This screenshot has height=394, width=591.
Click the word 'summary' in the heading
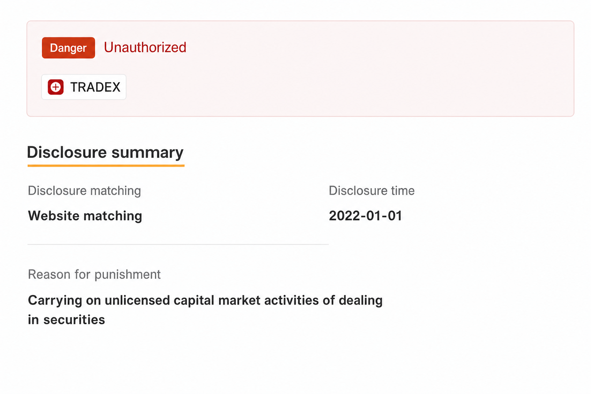(x=148, y=152)
